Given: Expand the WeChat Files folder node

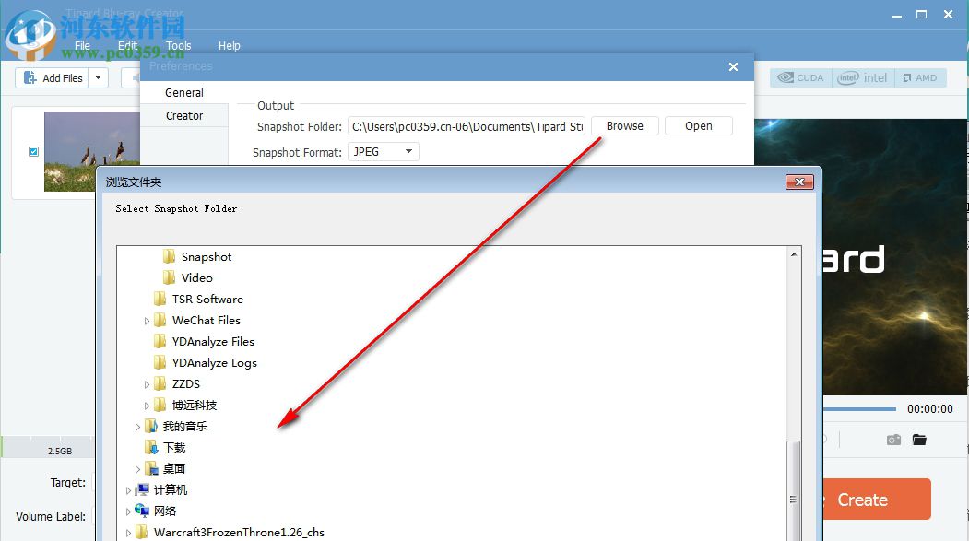Looking at the screenshot, I should [x=147, y=320].
